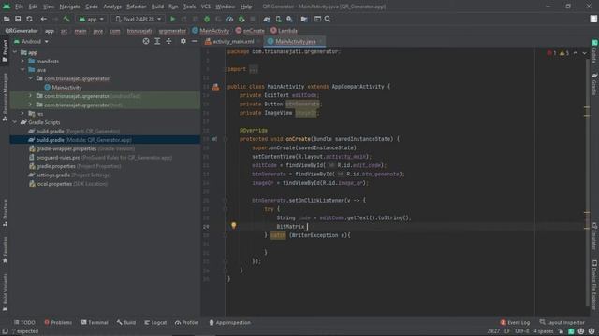The width and height of the screenshot is (599, 336).
Task: Collapse the java folder
Action: point(22,70)
